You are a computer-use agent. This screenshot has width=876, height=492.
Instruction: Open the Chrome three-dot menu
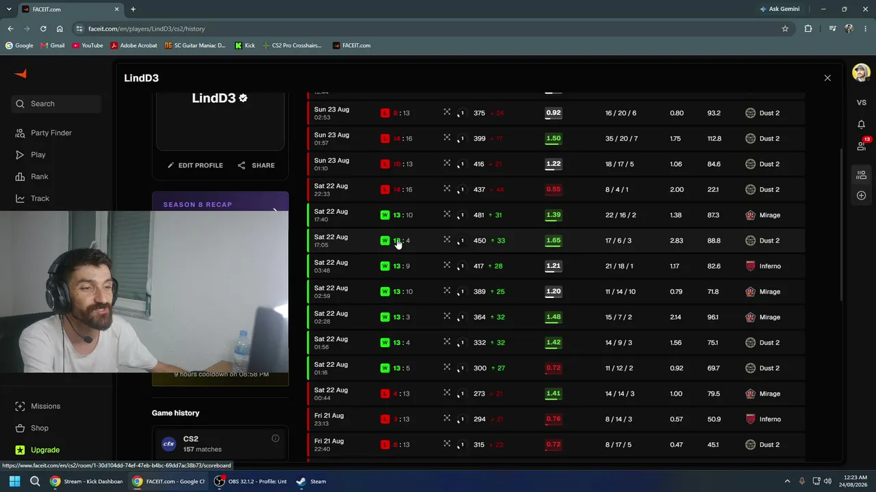point(865,29)
